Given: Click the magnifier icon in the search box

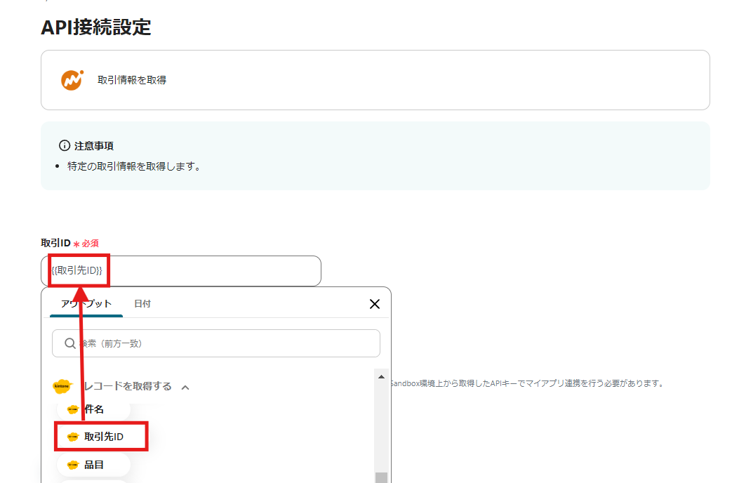Looking at the screenshot, I should [x=69, y=343].
